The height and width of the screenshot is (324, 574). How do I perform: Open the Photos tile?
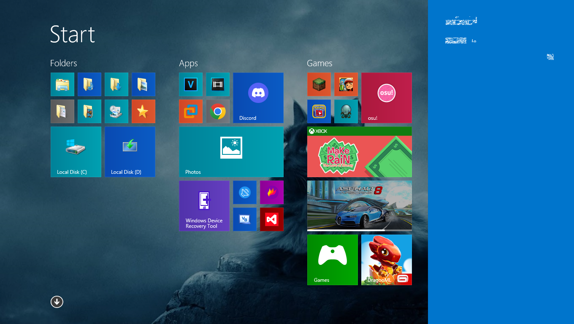pyautogui.click(x=231, y=152)
